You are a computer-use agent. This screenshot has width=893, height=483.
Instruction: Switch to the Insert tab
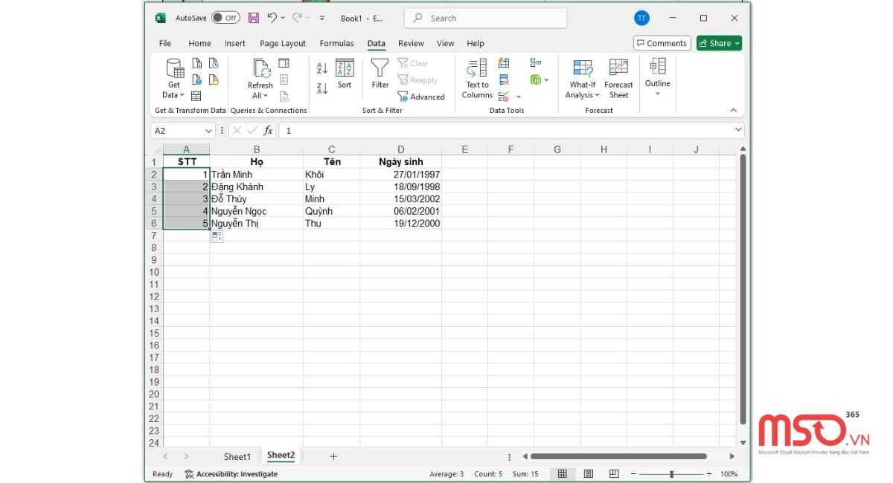click(x=235, y=43)
